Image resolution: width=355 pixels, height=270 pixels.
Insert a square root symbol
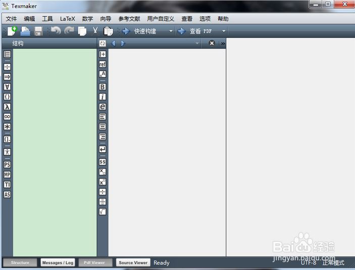pyautogui.click(x=103, y=212)
